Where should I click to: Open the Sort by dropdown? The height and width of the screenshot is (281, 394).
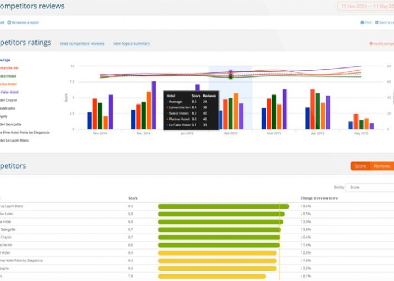[370, 187]
